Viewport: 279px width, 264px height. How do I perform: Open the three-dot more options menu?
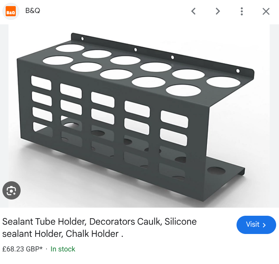pos(242,11)
